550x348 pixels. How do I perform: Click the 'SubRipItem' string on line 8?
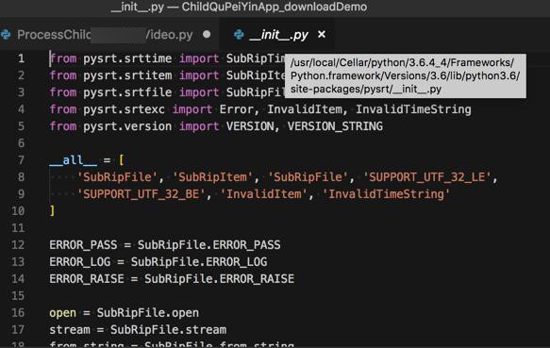coord(212,177)
